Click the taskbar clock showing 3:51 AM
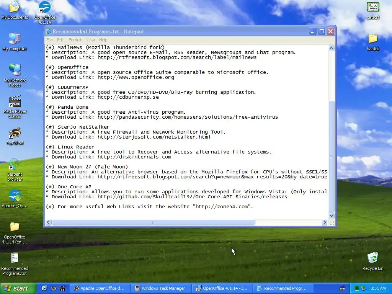 [x=378, y=288]
